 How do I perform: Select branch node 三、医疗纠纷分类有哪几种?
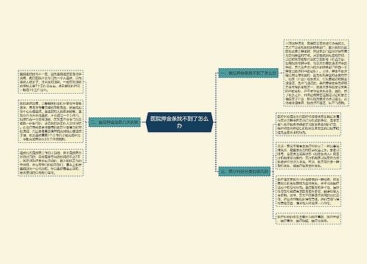pos(244,172)
